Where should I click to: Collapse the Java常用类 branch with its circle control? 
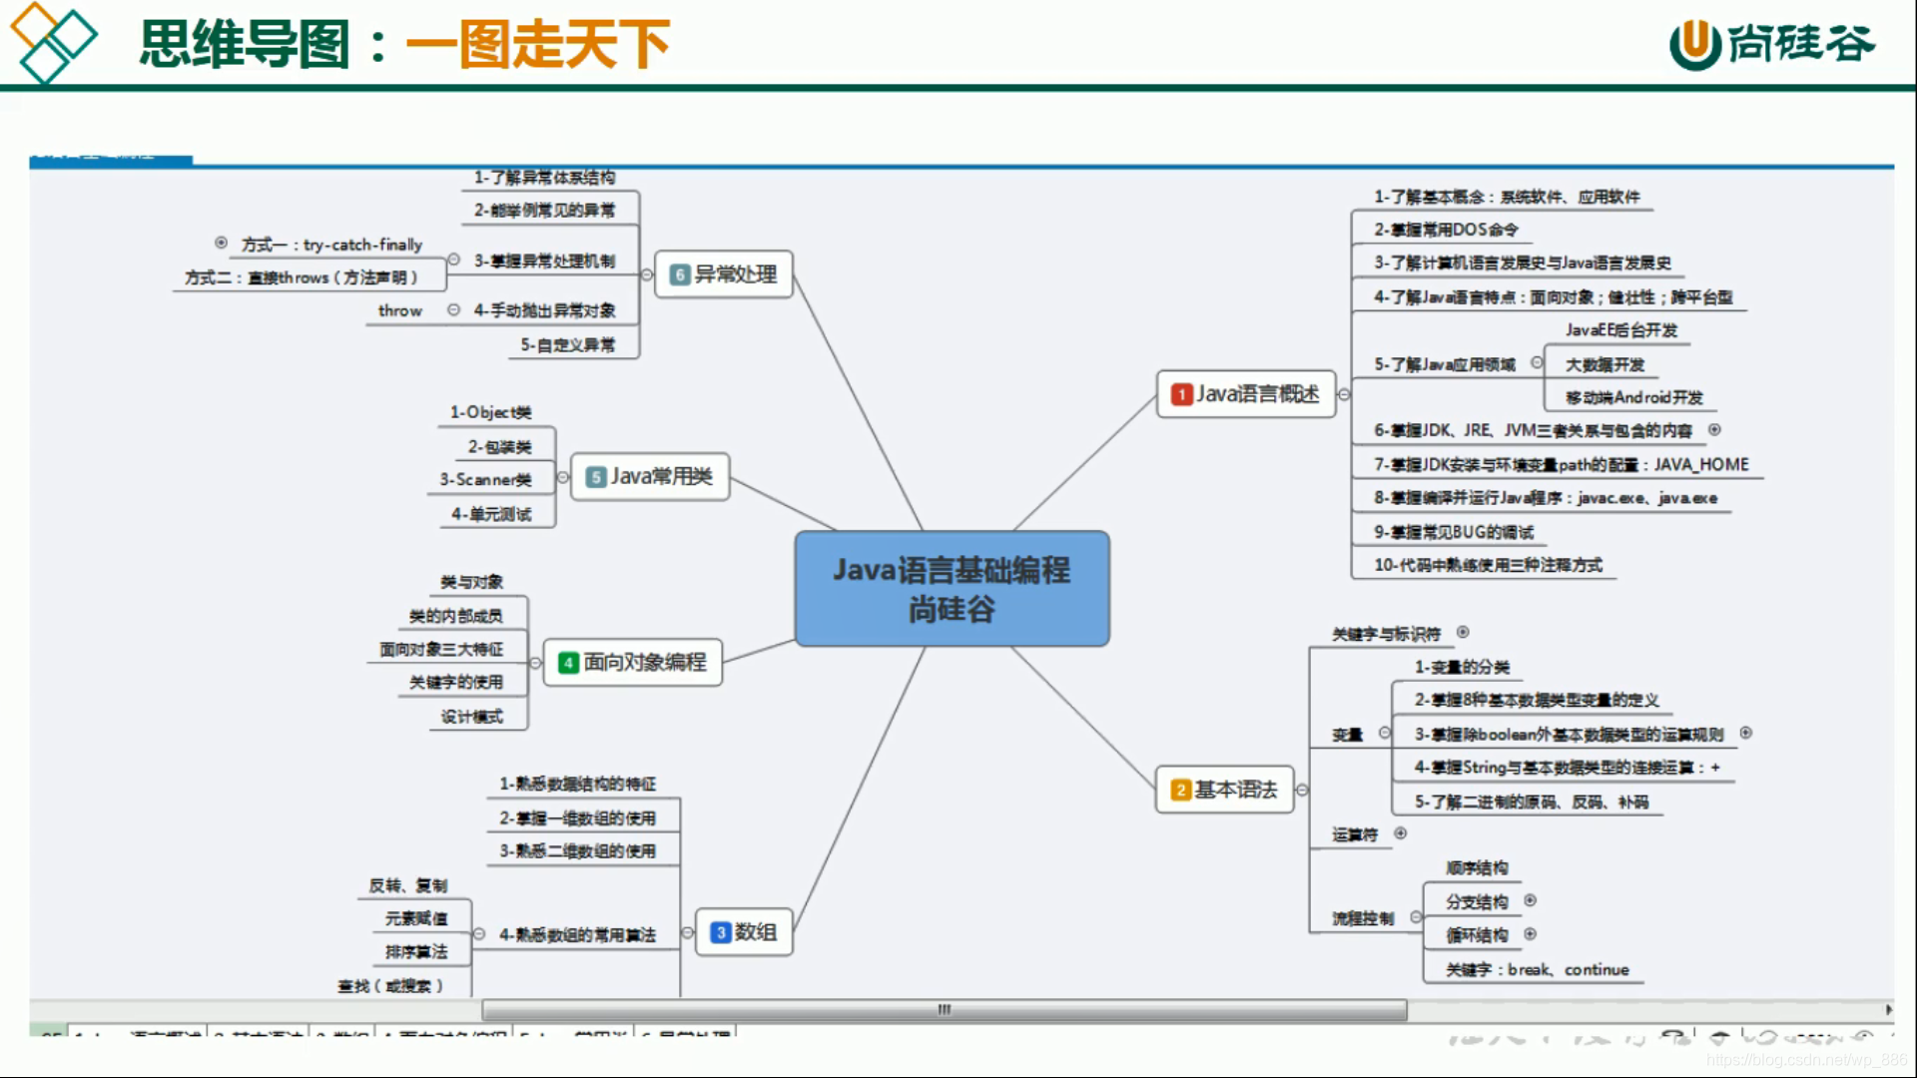tap(564, 477)
